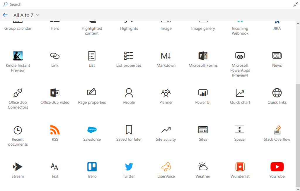Collapse the web part picker panel
This screenshot has width=300, height=191.
click(296, 4)
